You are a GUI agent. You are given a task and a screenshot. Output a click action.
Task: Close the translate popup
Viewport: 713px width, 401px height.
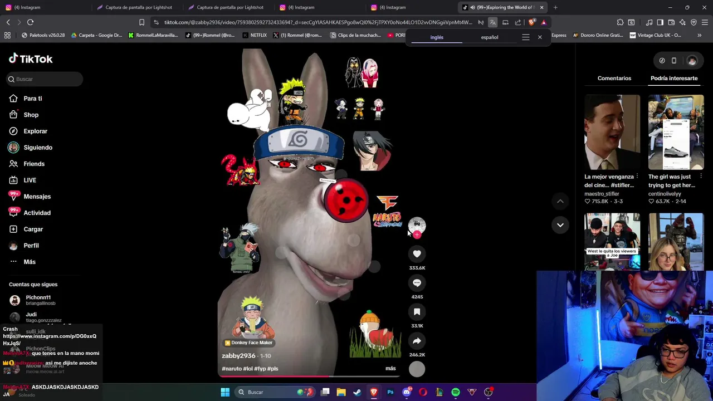(x=540, y=37)
